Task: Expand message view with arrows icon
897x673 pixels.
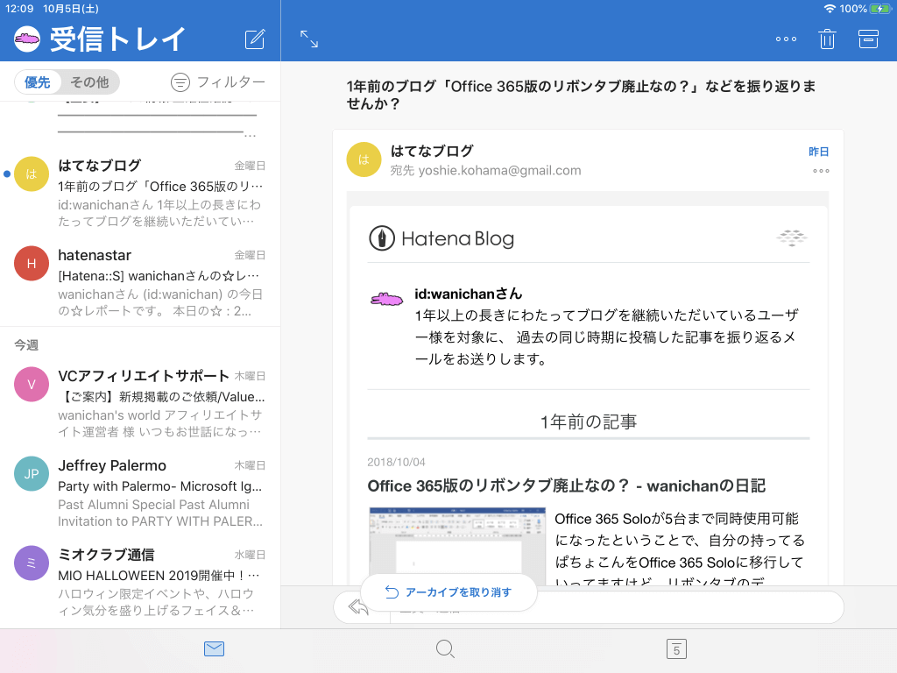Action: (309, 39)
